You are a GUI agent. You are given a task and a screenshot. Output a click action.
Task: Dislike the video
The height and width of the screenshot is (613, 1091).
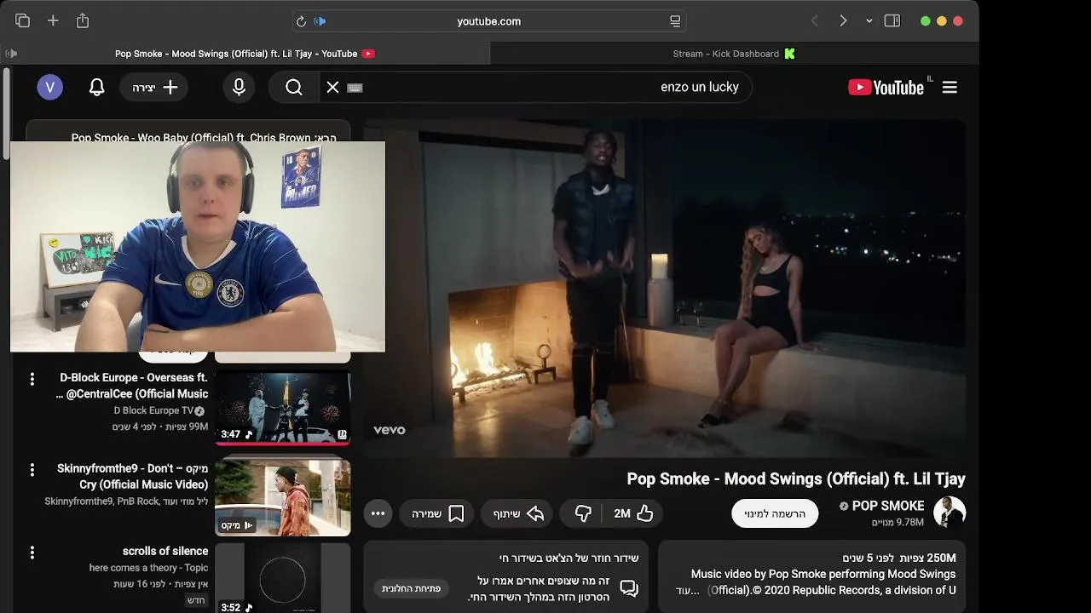coord(583,513)
